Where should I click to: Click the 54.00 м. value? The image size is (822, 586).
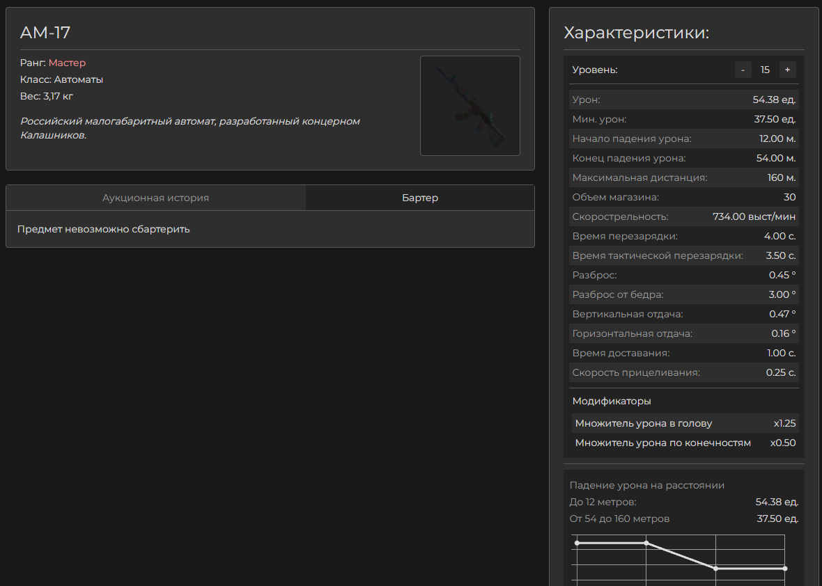tap(776, 158)
